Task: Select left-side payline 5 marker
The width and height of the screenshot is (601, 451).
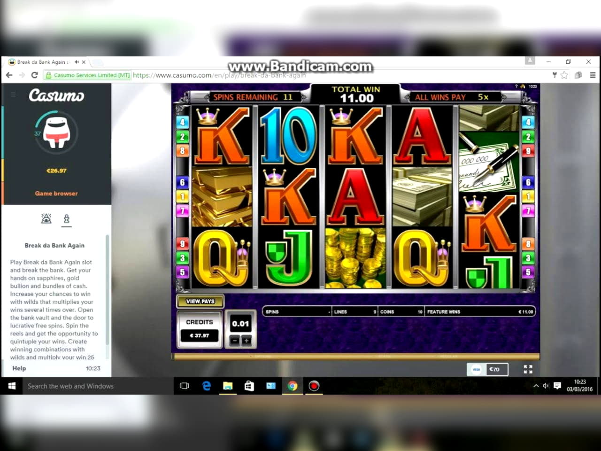Action: pyautogui.click(x=183, y=272)
